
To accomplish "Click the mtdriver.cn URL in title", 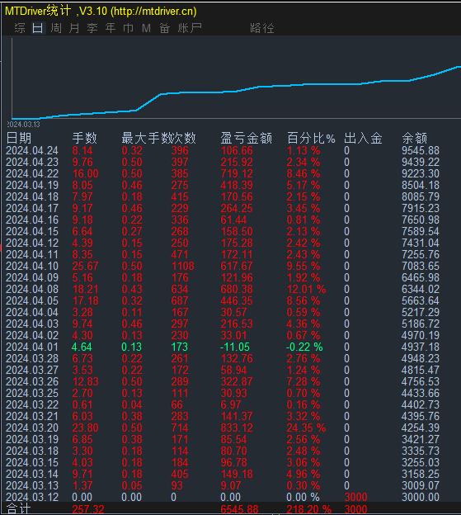I will (153, 12).
